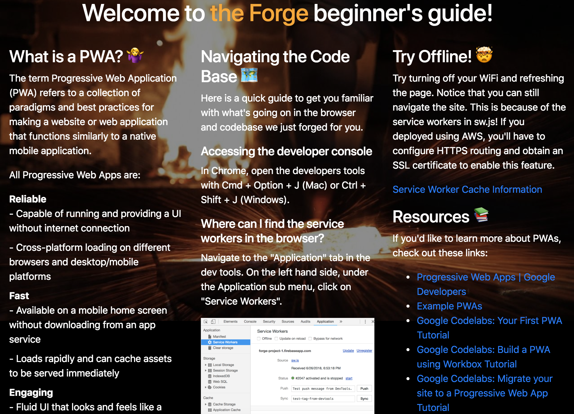
Task: Click the Manifest file icon
Action: tap(210, 336)
